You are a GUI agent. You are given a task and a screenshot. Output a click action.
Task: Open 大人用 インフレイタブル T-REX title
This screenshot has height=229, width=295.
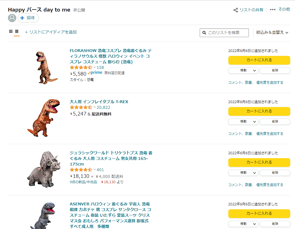point(99,102)
